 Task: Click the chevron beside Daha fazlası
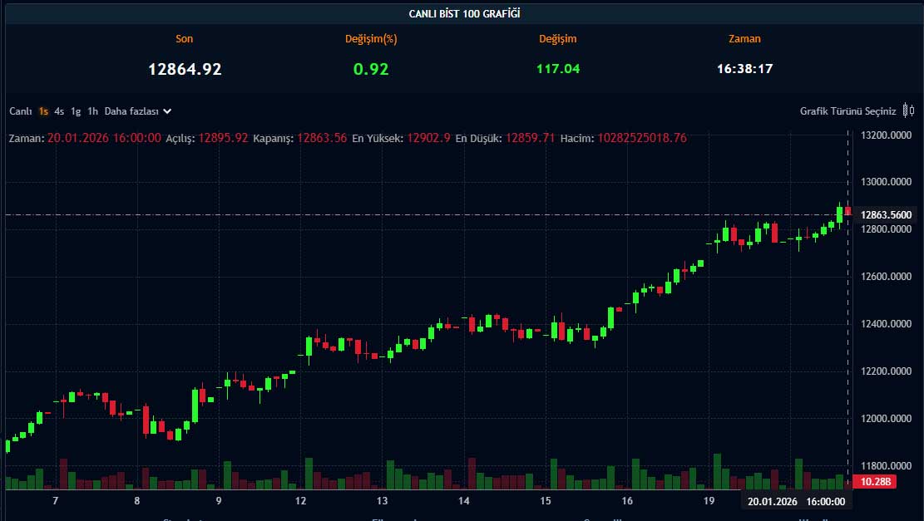tap(167, 111)
